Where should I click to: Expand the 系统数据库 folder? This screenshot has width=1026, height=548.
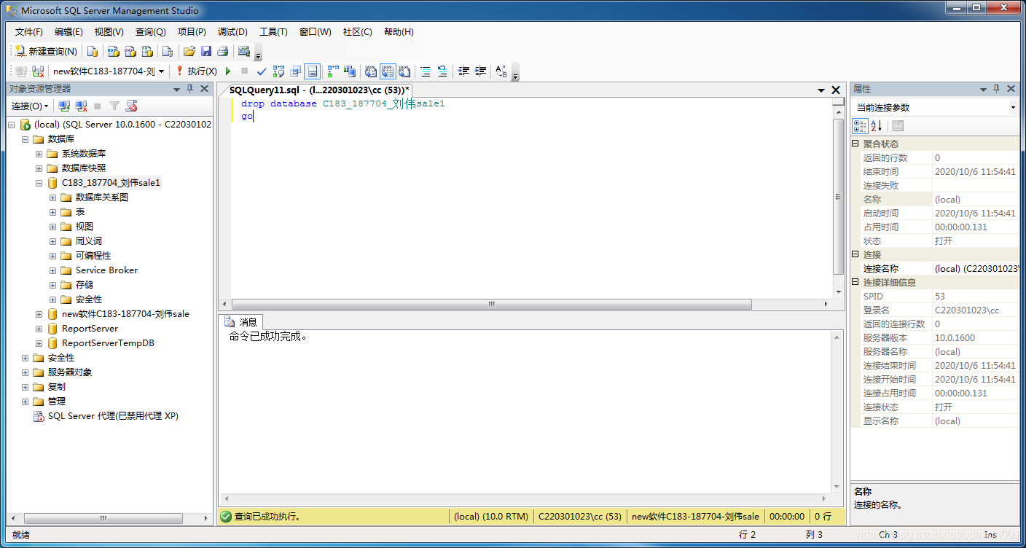click(x=39, y=154)
